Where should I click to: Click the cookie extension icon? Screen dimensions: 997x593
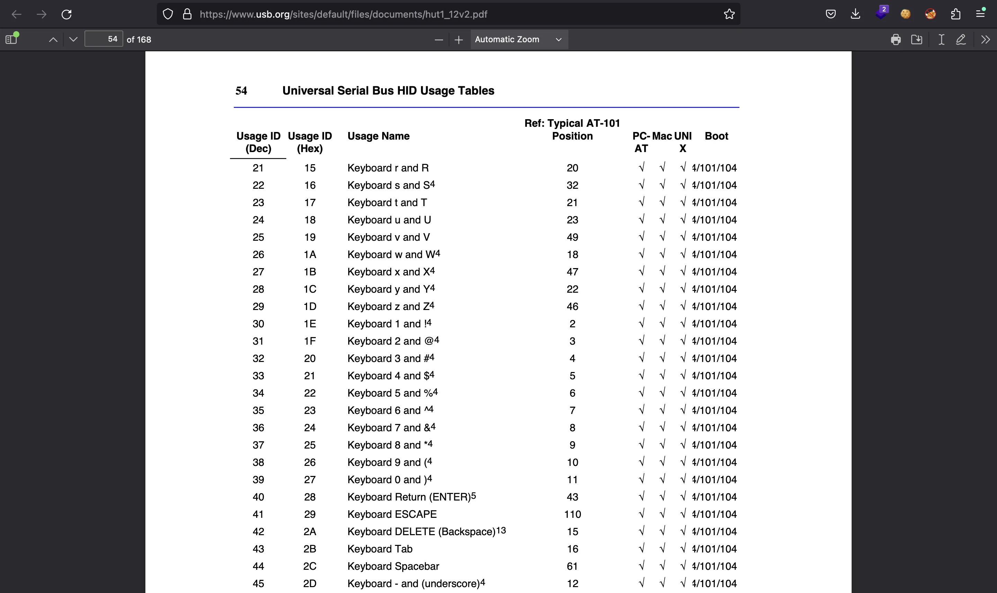(x=906, y=15)
